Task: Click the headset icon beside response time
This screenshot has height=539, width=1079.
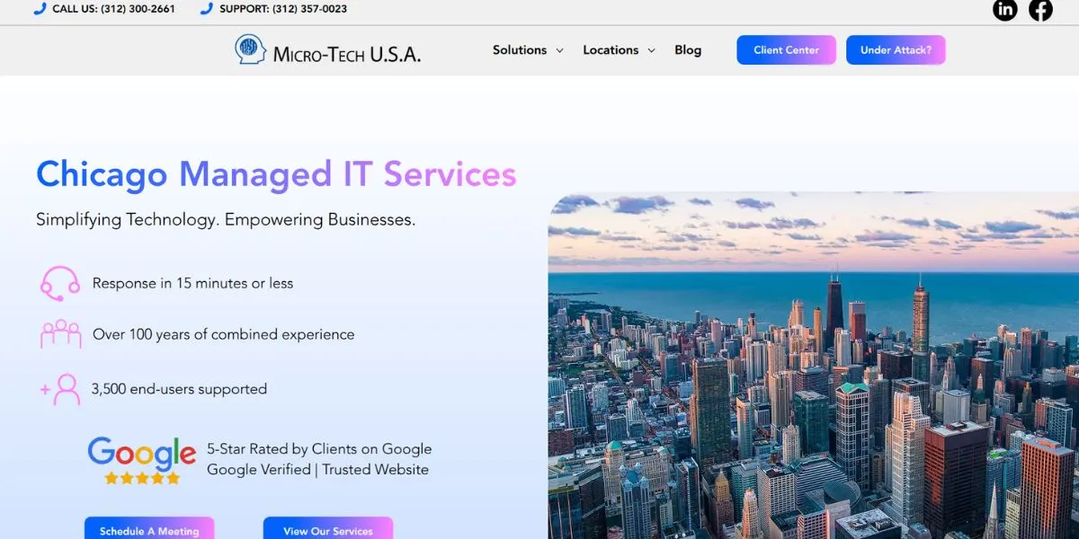Action: (59, 282)
